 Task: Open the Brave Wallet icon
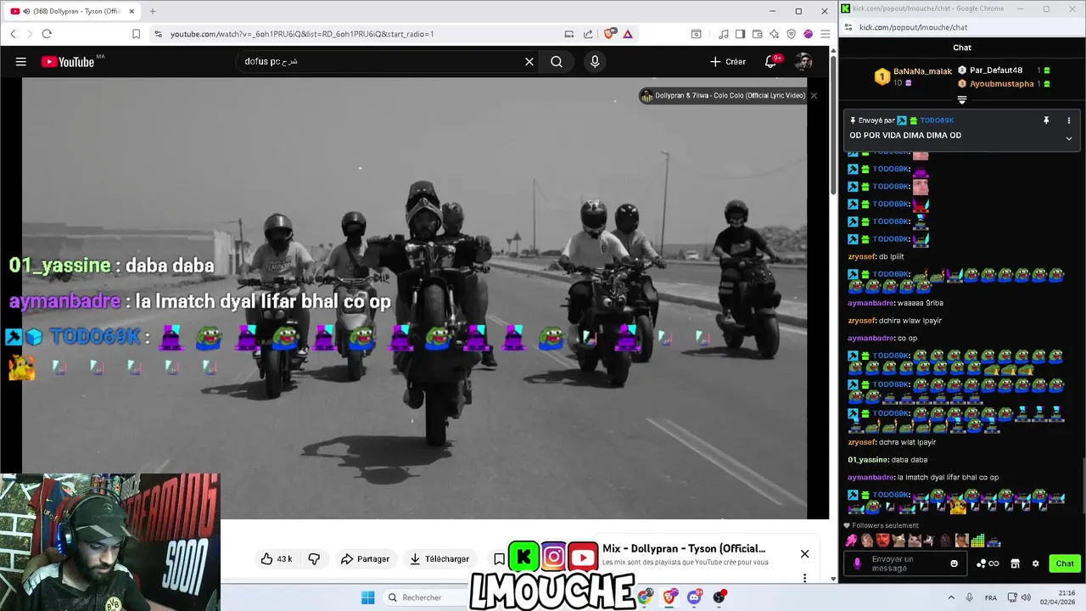click(x=757, y=34)
